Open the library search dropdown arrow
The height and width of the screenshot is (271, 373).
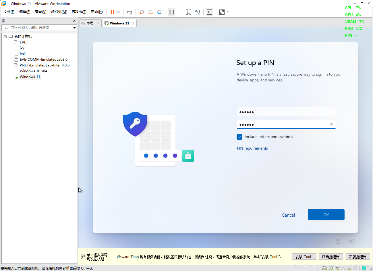pos(74,28)
